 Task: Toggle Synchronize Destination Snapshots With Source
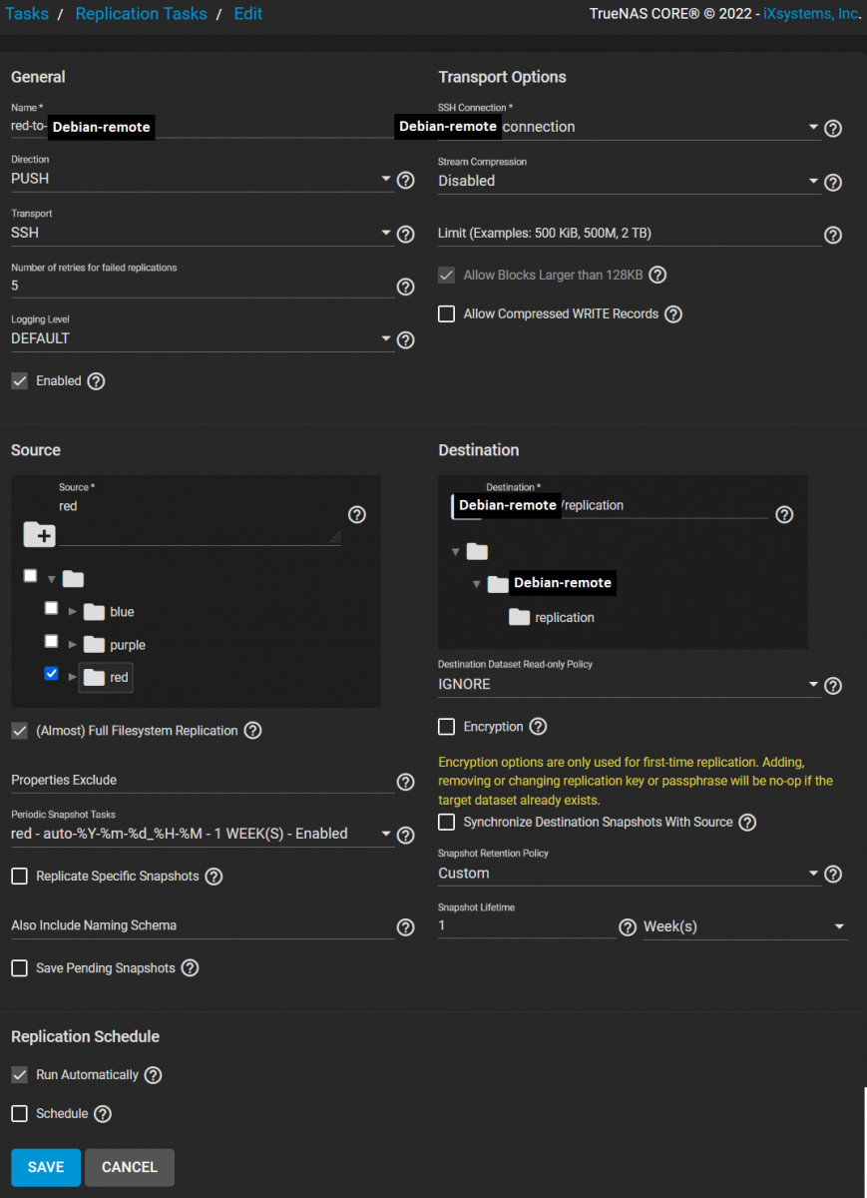(447, 823)
